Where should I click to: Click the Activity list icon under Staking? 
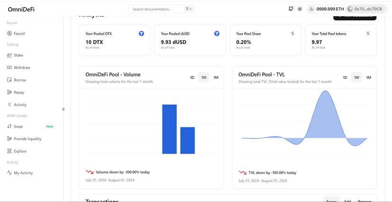pos(9,105)
